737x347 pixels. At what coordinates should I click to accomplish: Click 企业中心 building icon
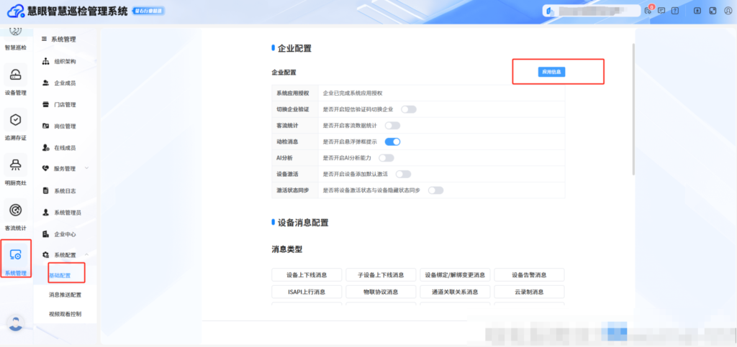[45, 234]
